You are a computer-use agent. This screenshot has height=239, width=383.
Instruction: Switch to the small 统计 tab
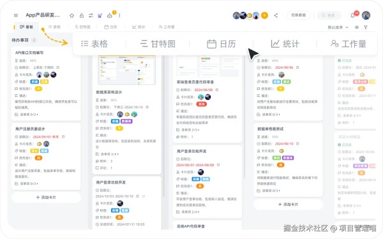click(x=139, y=27)
